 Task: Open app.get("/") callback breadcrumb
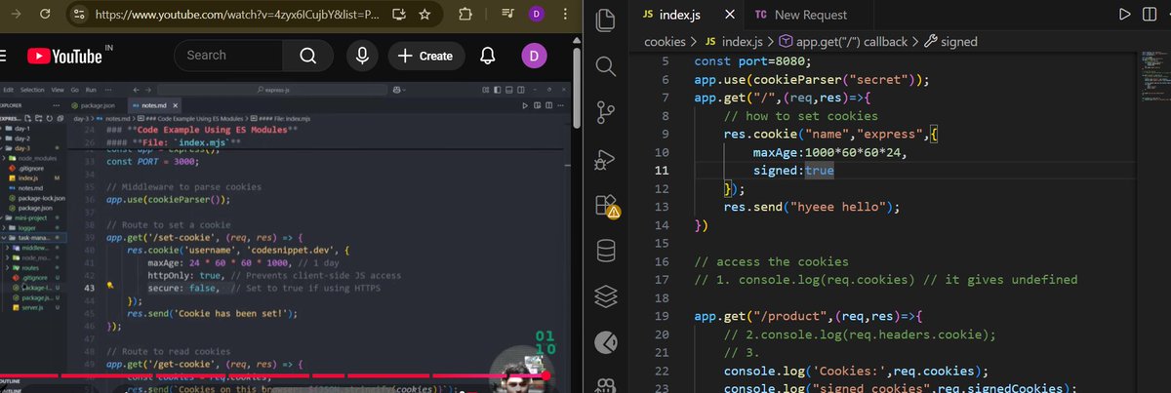coord(844,42)
